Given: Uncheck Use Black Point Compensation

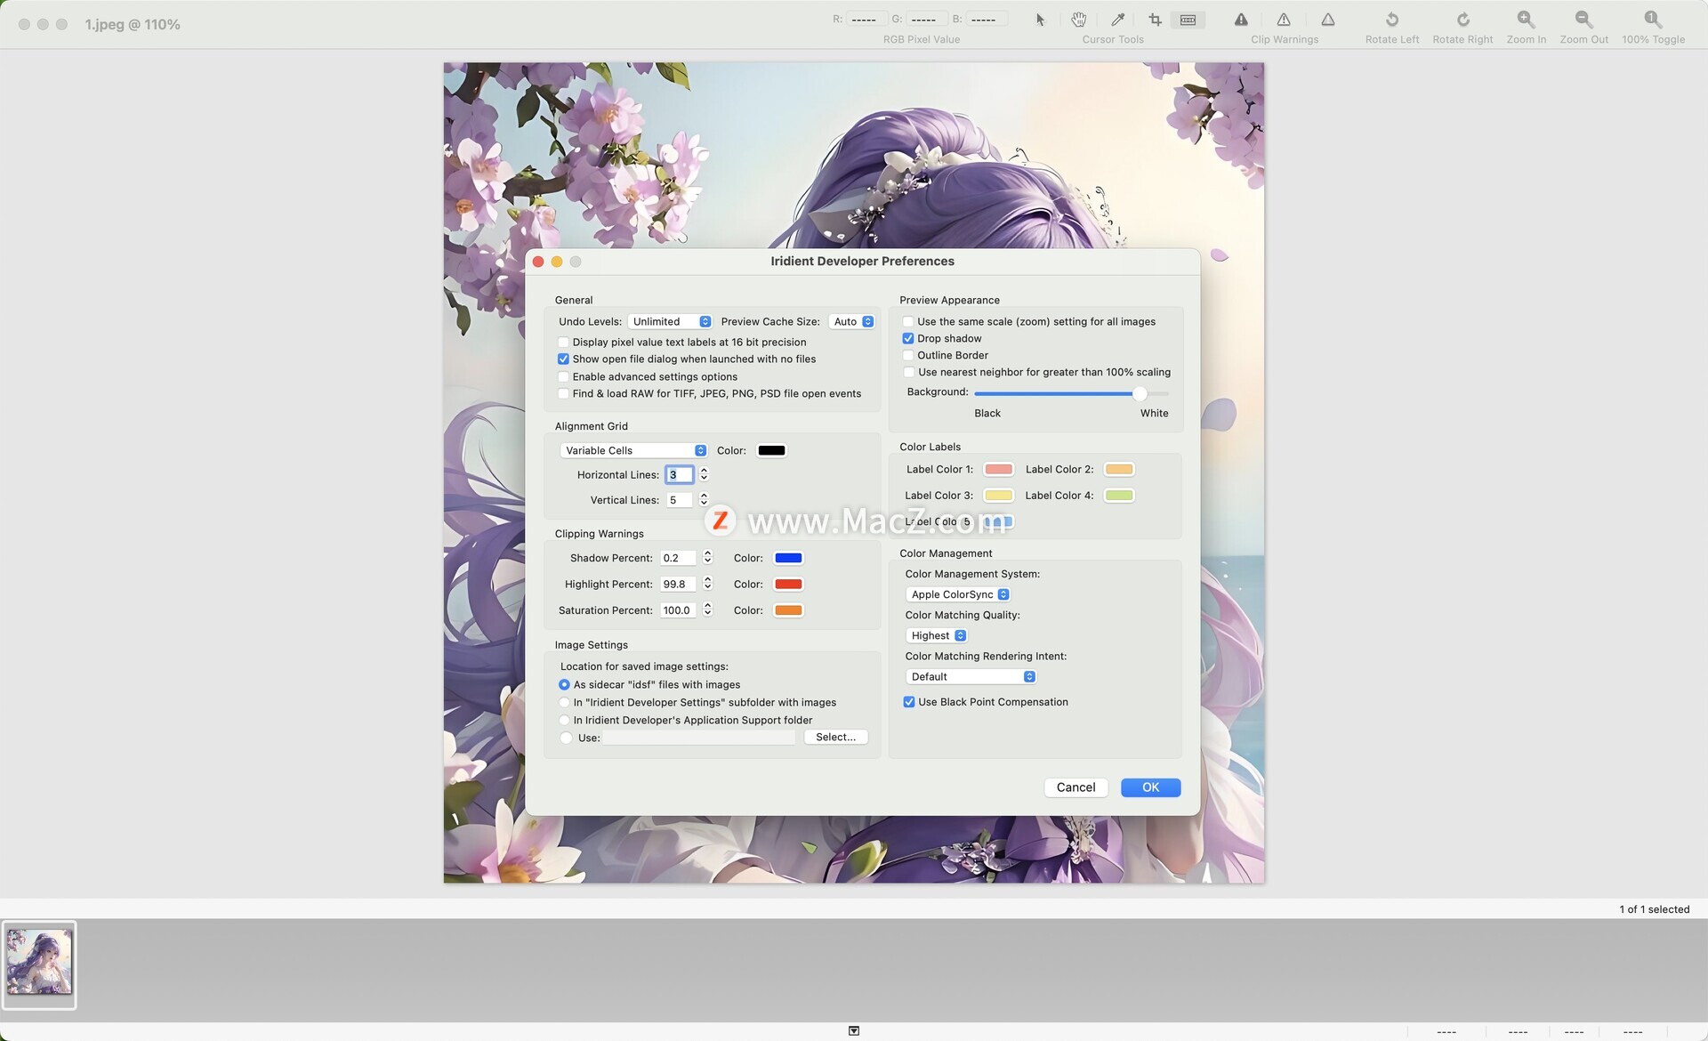Looking at the screenshot, I should (x=909, y=702).
